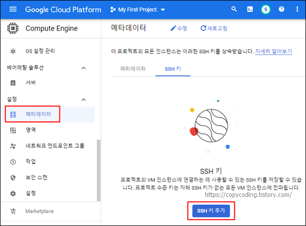Click the 설정 section header label

tap(12, 99)
